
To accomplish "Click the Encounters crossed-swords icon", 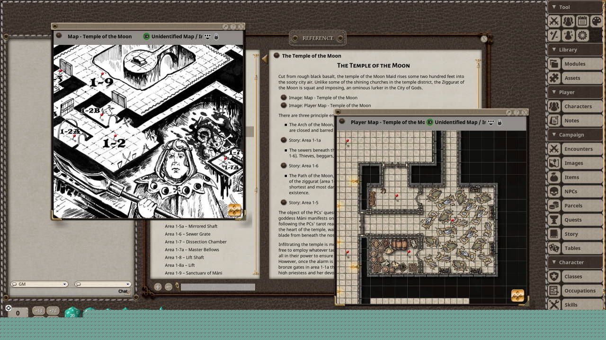I will click(x=554, y=149).
